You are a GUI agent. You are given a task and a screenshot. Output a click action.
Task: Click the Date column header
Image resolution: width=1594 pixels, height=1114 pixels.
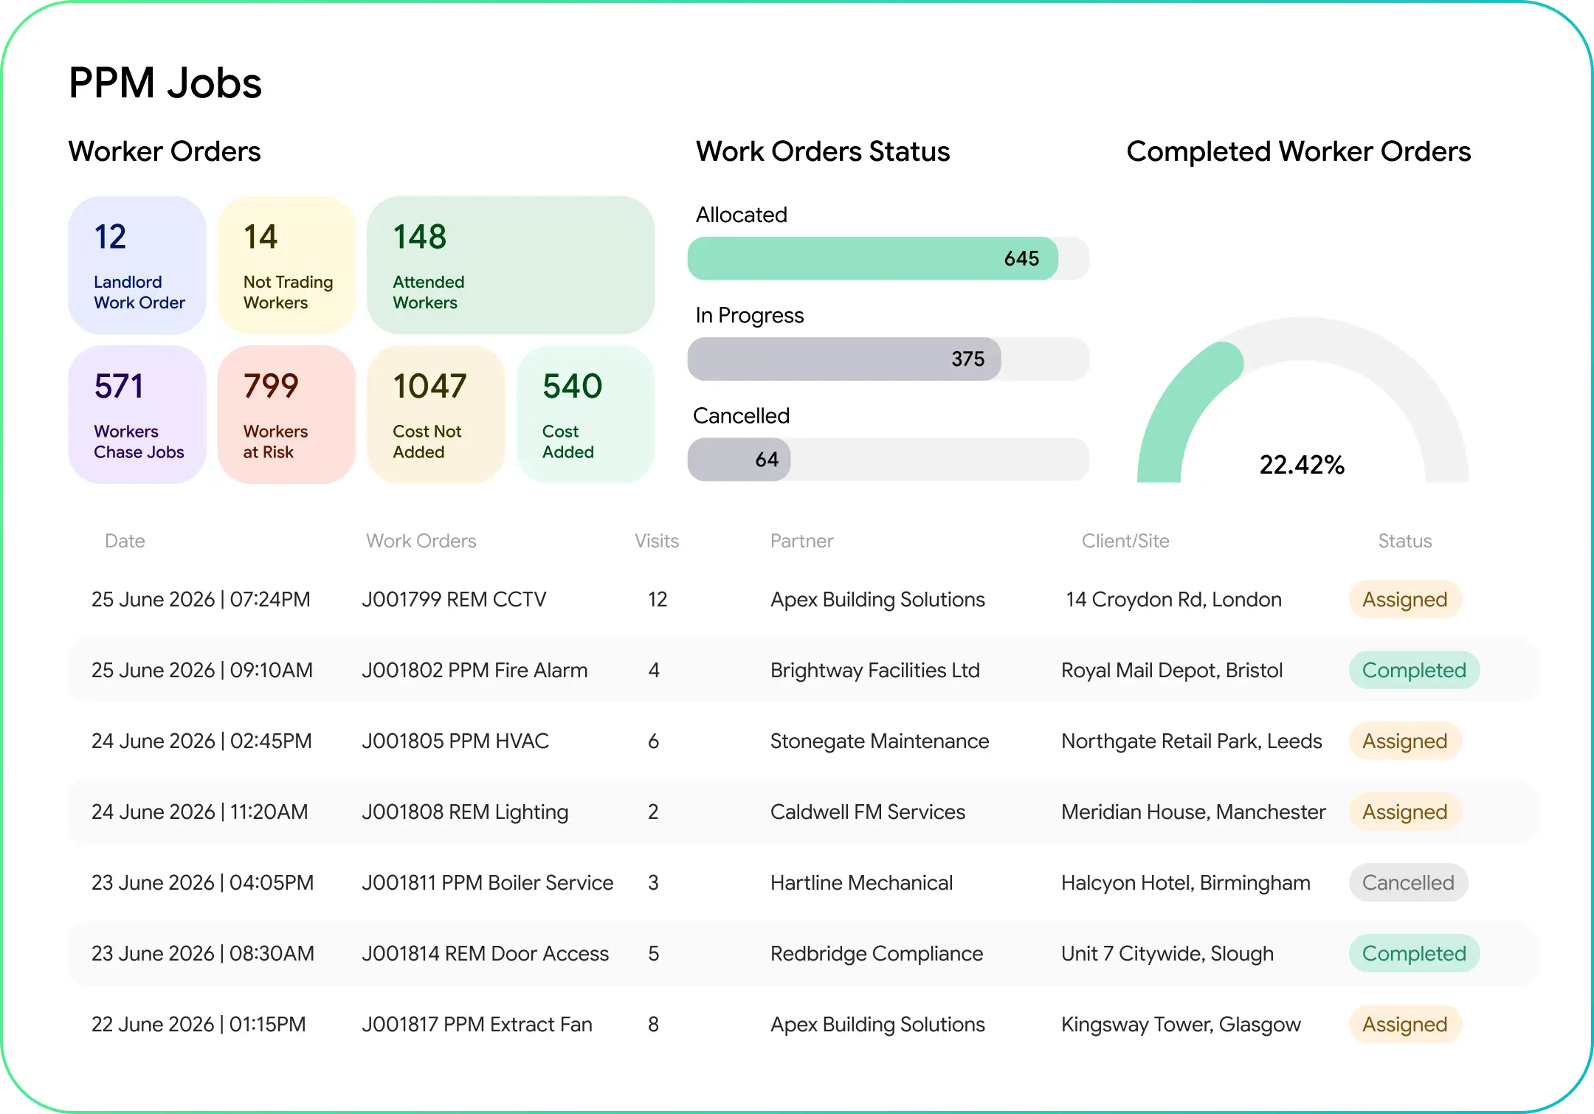point(125,541)
